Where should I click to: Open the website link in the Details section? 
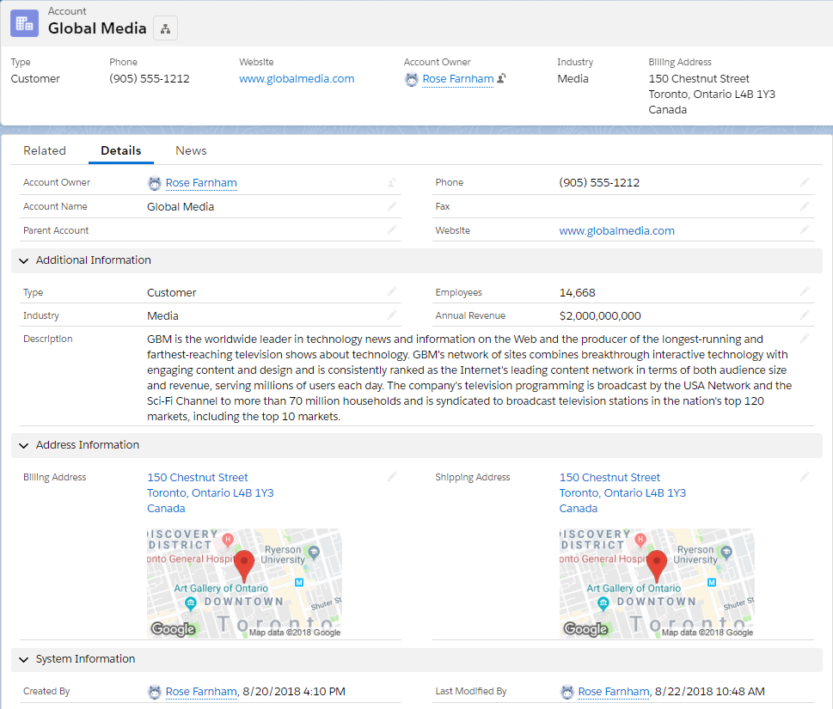click(616, 230)
